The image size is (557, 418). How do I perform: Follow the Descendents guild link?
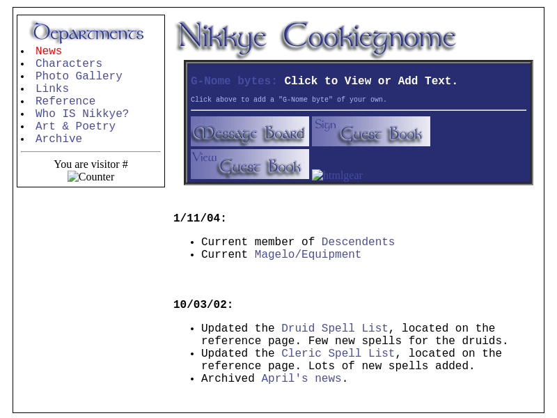(358, 242)
